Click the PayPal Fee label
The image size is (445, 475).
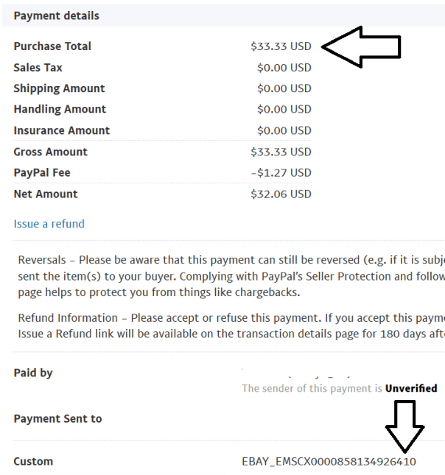(x=41, y=173)
